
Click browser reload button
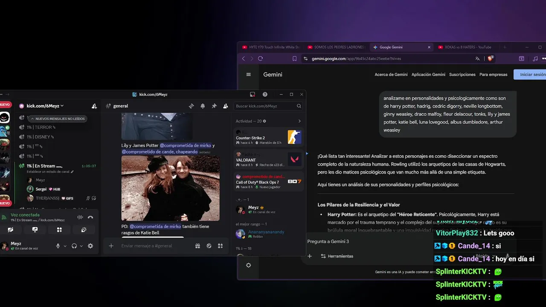pyautogui.click(x=260, y=58)
